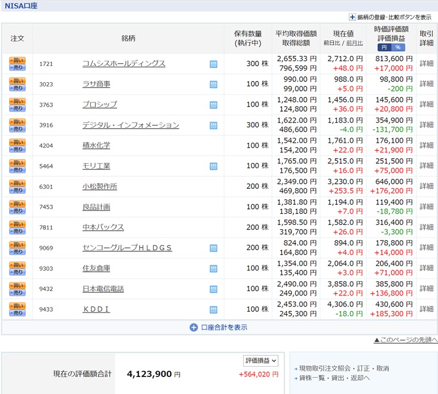The width and height of the screenshot is (438, 394).
Task: Click the NISA口座 section title
Action: [21, 6]
